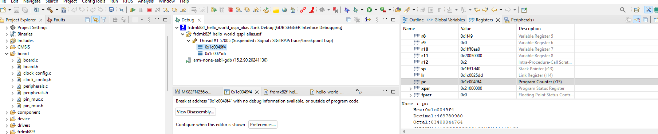658x134 pixels.
Task: Click the Last Edit Location arrow
Action: (477, 10)
